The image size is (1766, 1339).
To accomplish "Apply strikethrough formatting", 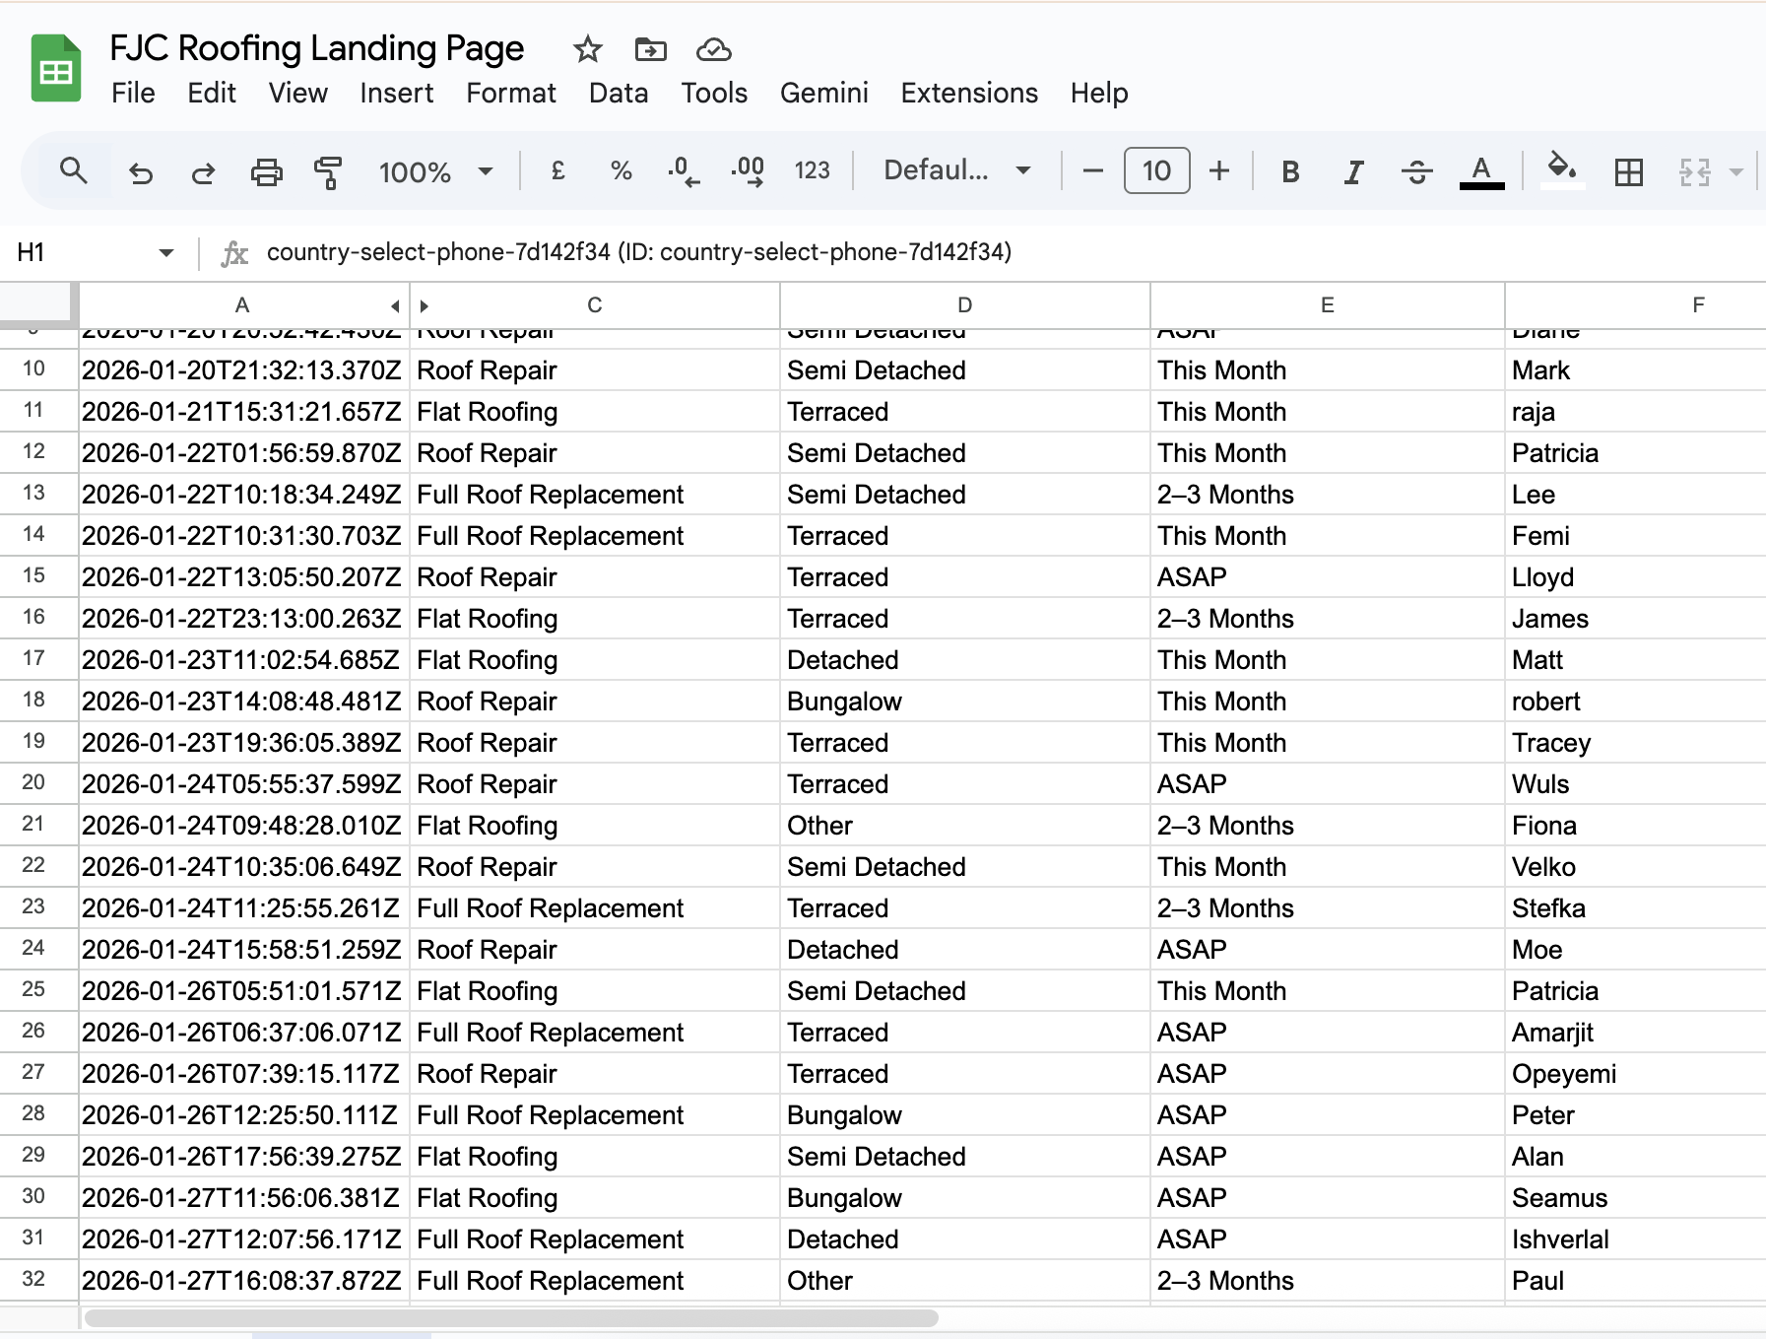I will pyautogui.click(x=1417, y=170).
